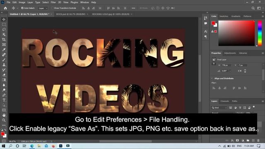Click the foreground color swatch in toolbar

[2, 134]
